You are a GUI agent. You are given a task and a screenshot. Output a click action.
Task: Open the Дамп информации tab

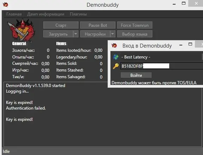click(46, 14)
